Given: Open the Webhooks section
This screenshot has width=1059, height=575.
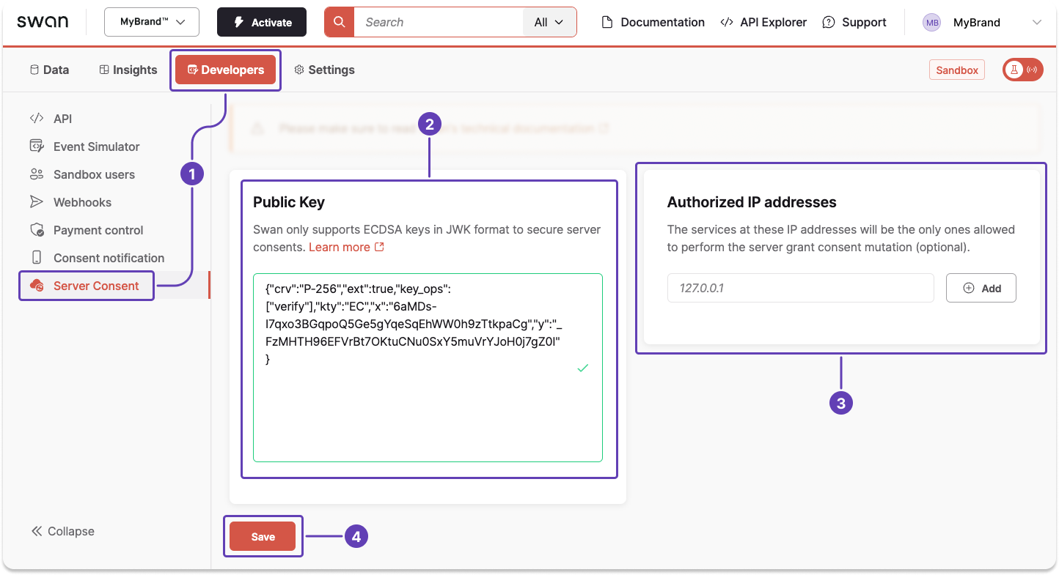Looking at the screenshot, I should coord(82,202).
